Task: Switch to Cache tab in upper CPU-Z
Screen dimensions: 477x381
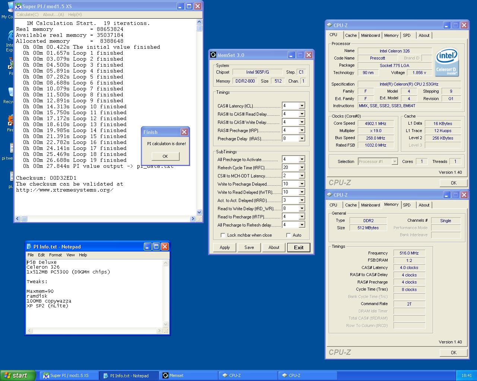Action: pos(351,35)
